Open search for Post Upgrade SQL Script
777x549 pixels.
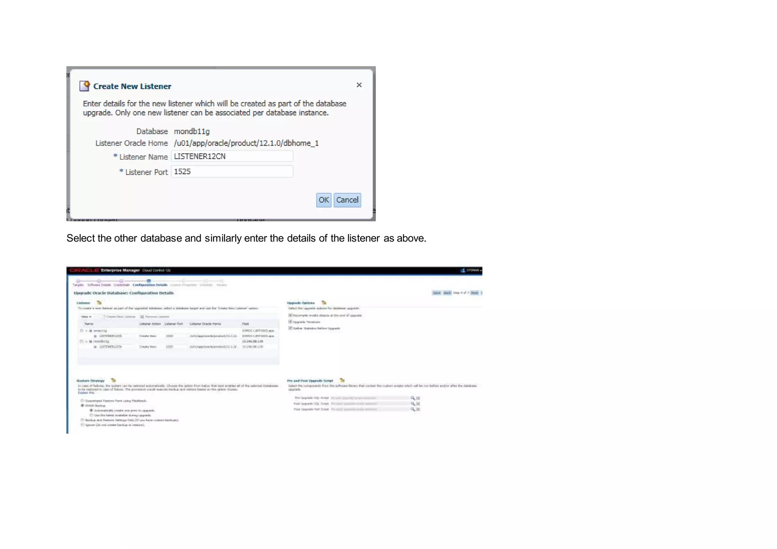pyautogui.click(x=412, y=404)
